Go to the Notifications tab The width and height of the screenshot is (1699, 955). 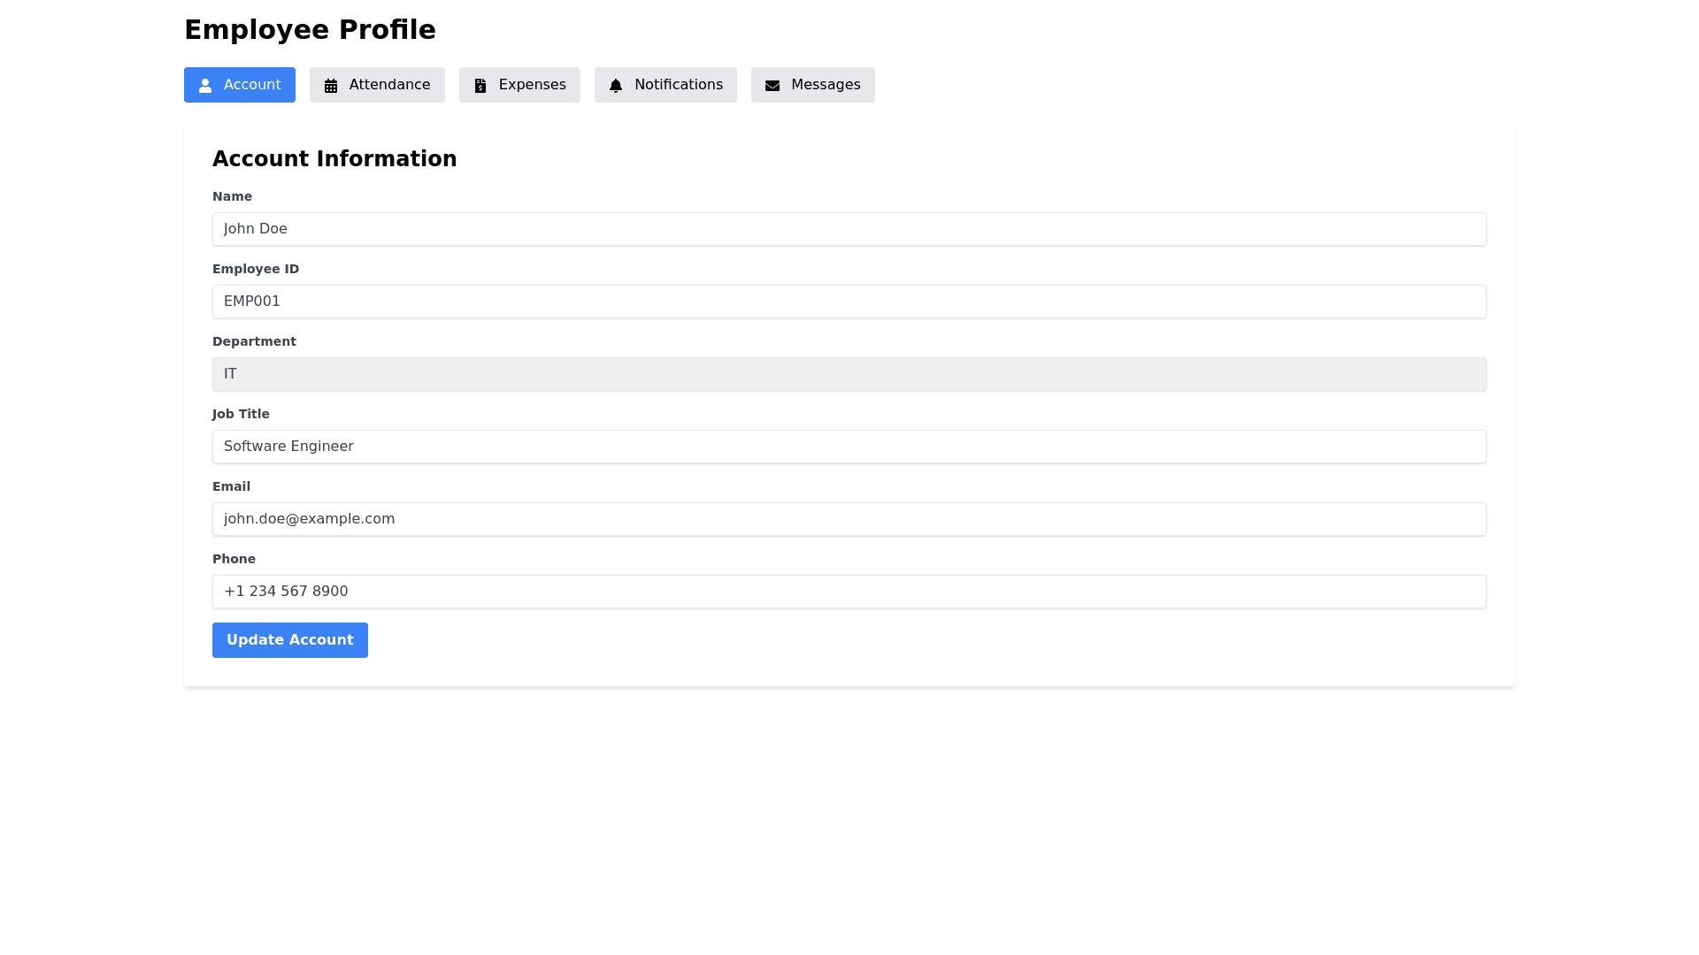point(677,85)
